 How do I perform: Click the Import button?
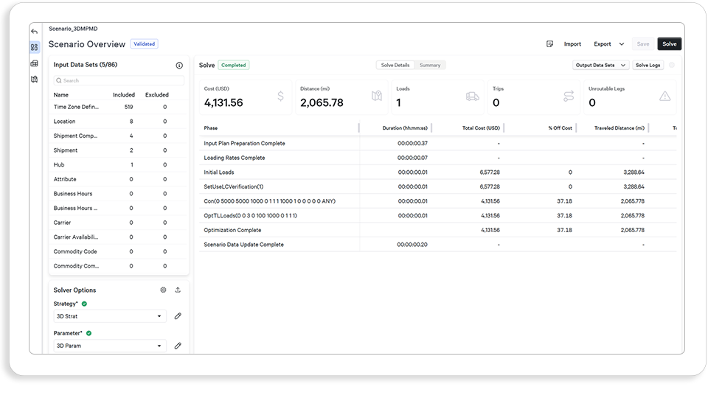click(x=572, y=43)
